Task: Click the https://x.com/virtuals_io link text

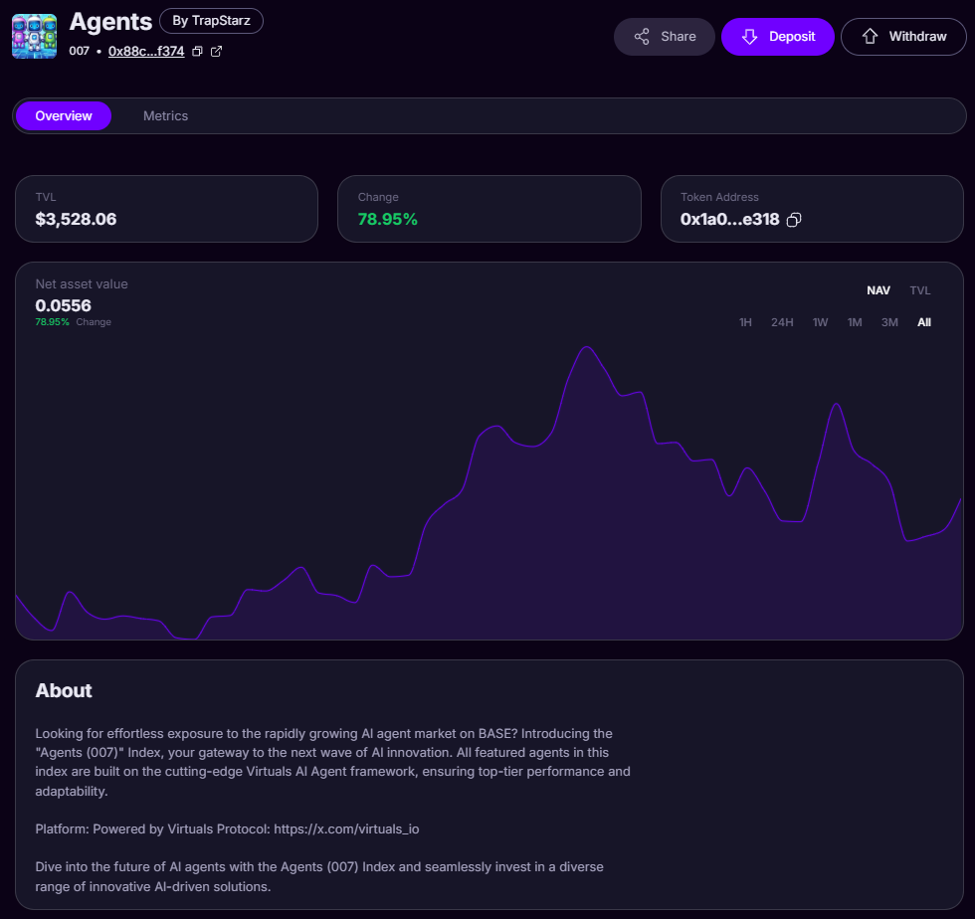Action: pos(346,828)
